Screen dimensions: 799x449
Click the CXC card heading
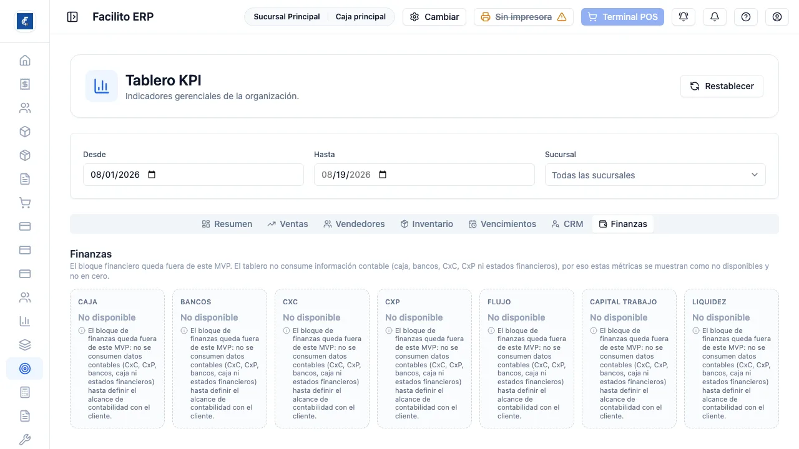click(x=290, y=302)
